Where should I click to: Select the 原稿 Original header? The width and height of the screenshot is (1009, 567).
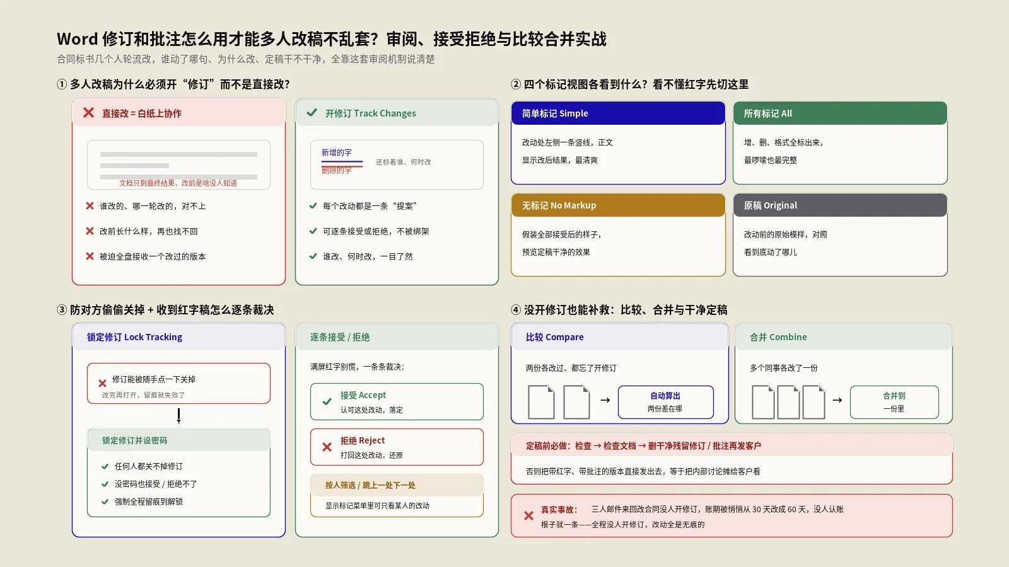pos(840,205)
